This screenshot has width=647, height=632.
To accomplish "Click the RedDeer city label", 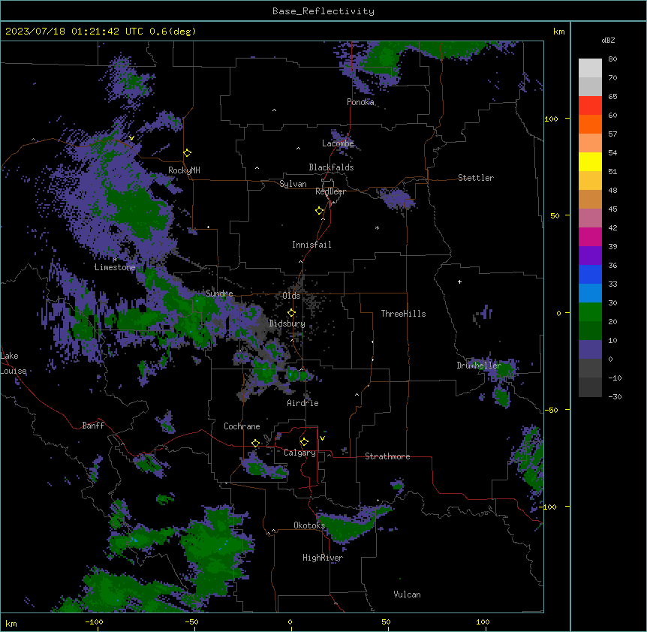I will 330,191.
